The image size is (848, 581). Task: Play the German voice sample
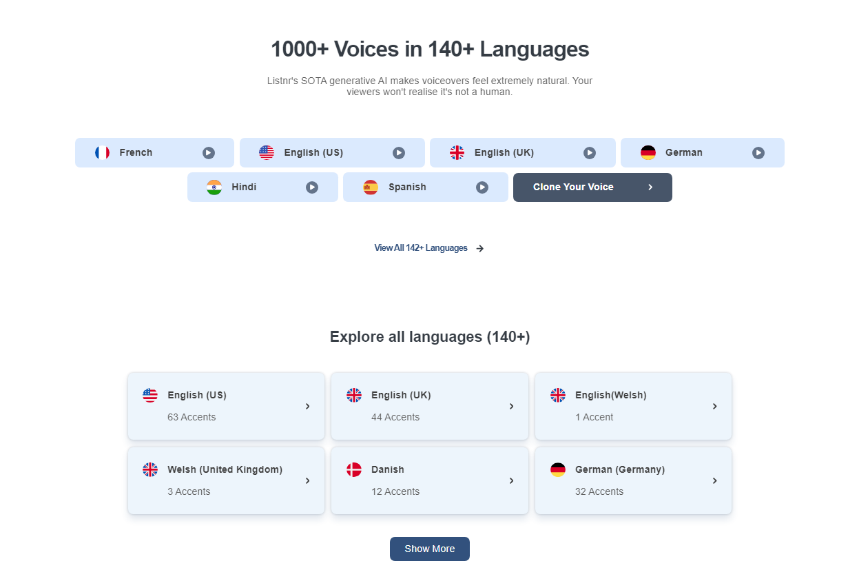(x=758, y=153)
